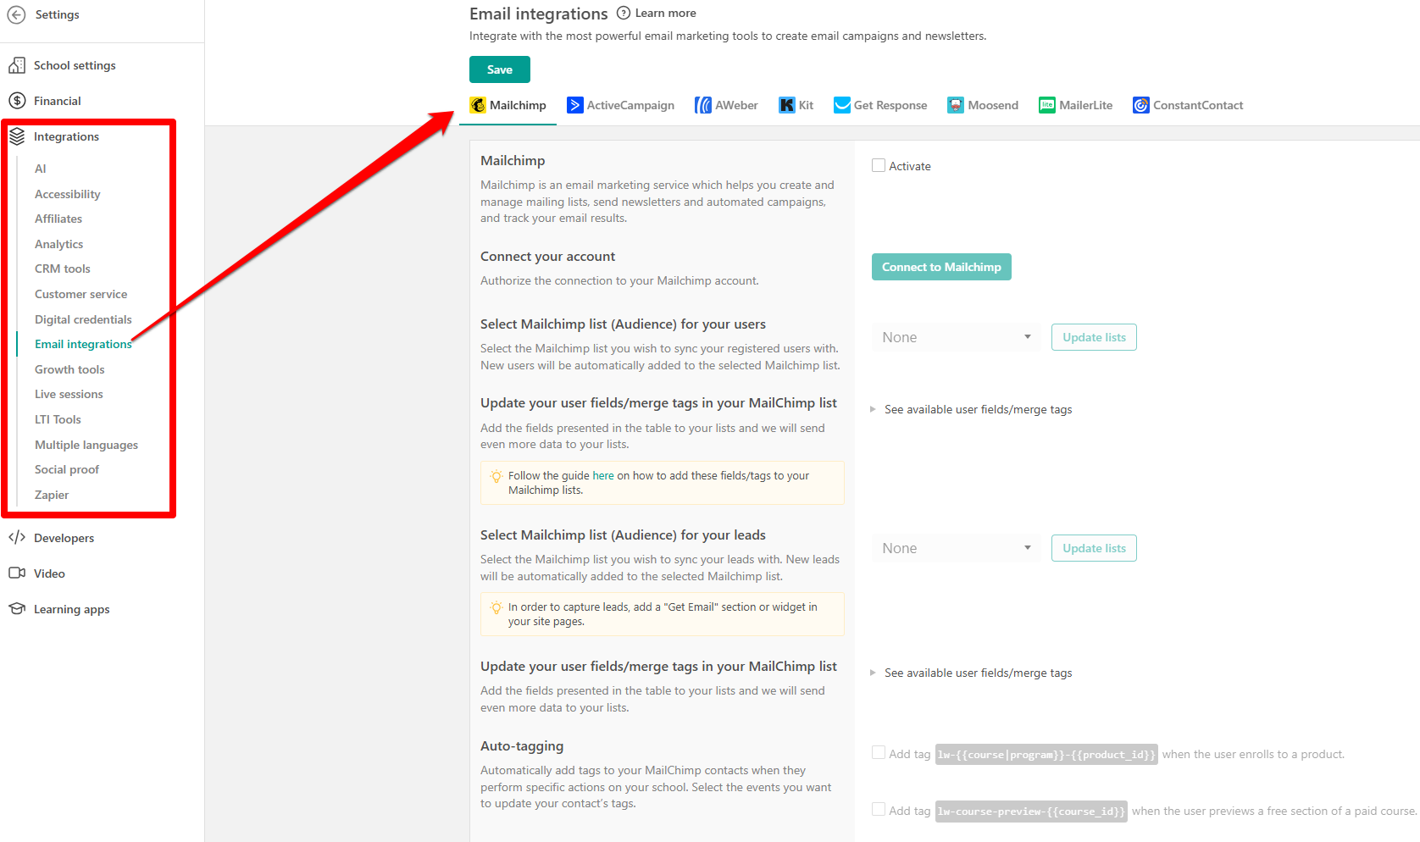Image resolution: width=1420 pixels, height=842 pixels.
Task: Switch to the MailerLite tab
Action: [x=1076, y=105]
